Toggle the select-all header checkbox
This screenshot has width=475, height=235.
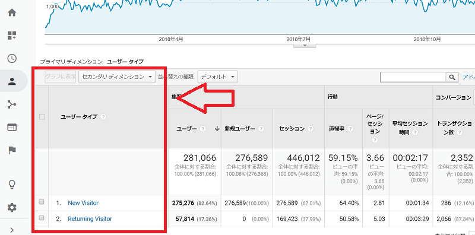point(42,117)
